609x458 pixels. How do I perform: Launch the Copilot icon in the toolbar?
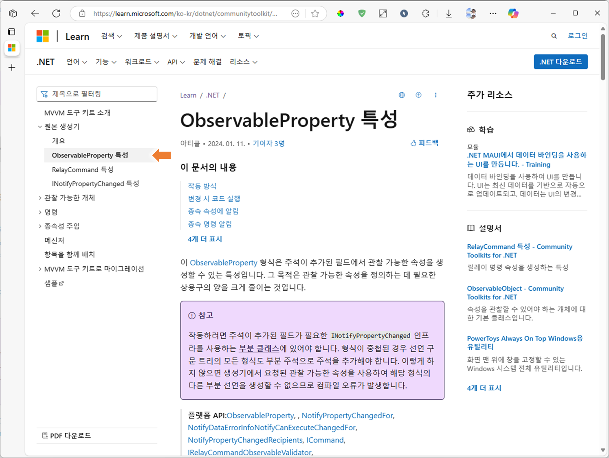(513, 13)
